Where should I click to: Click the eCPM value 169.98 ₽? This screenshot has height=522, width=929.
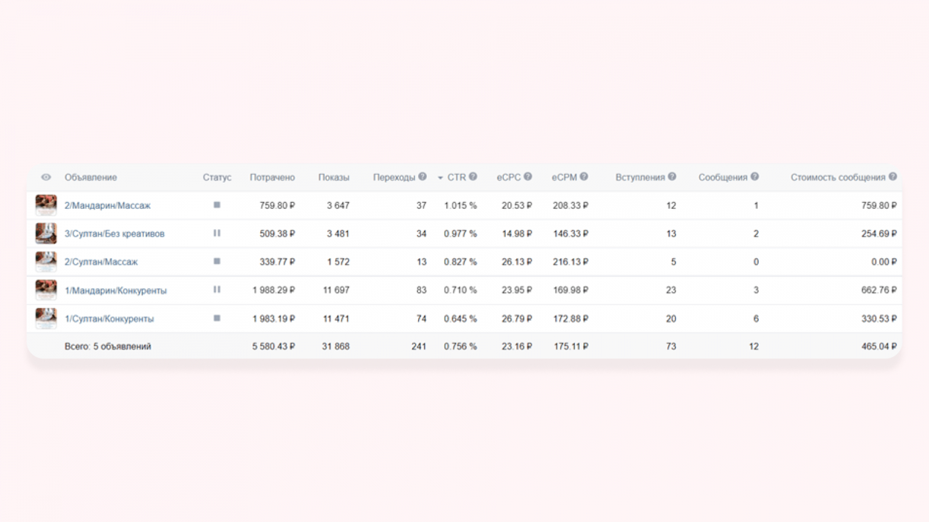(571, 290)
